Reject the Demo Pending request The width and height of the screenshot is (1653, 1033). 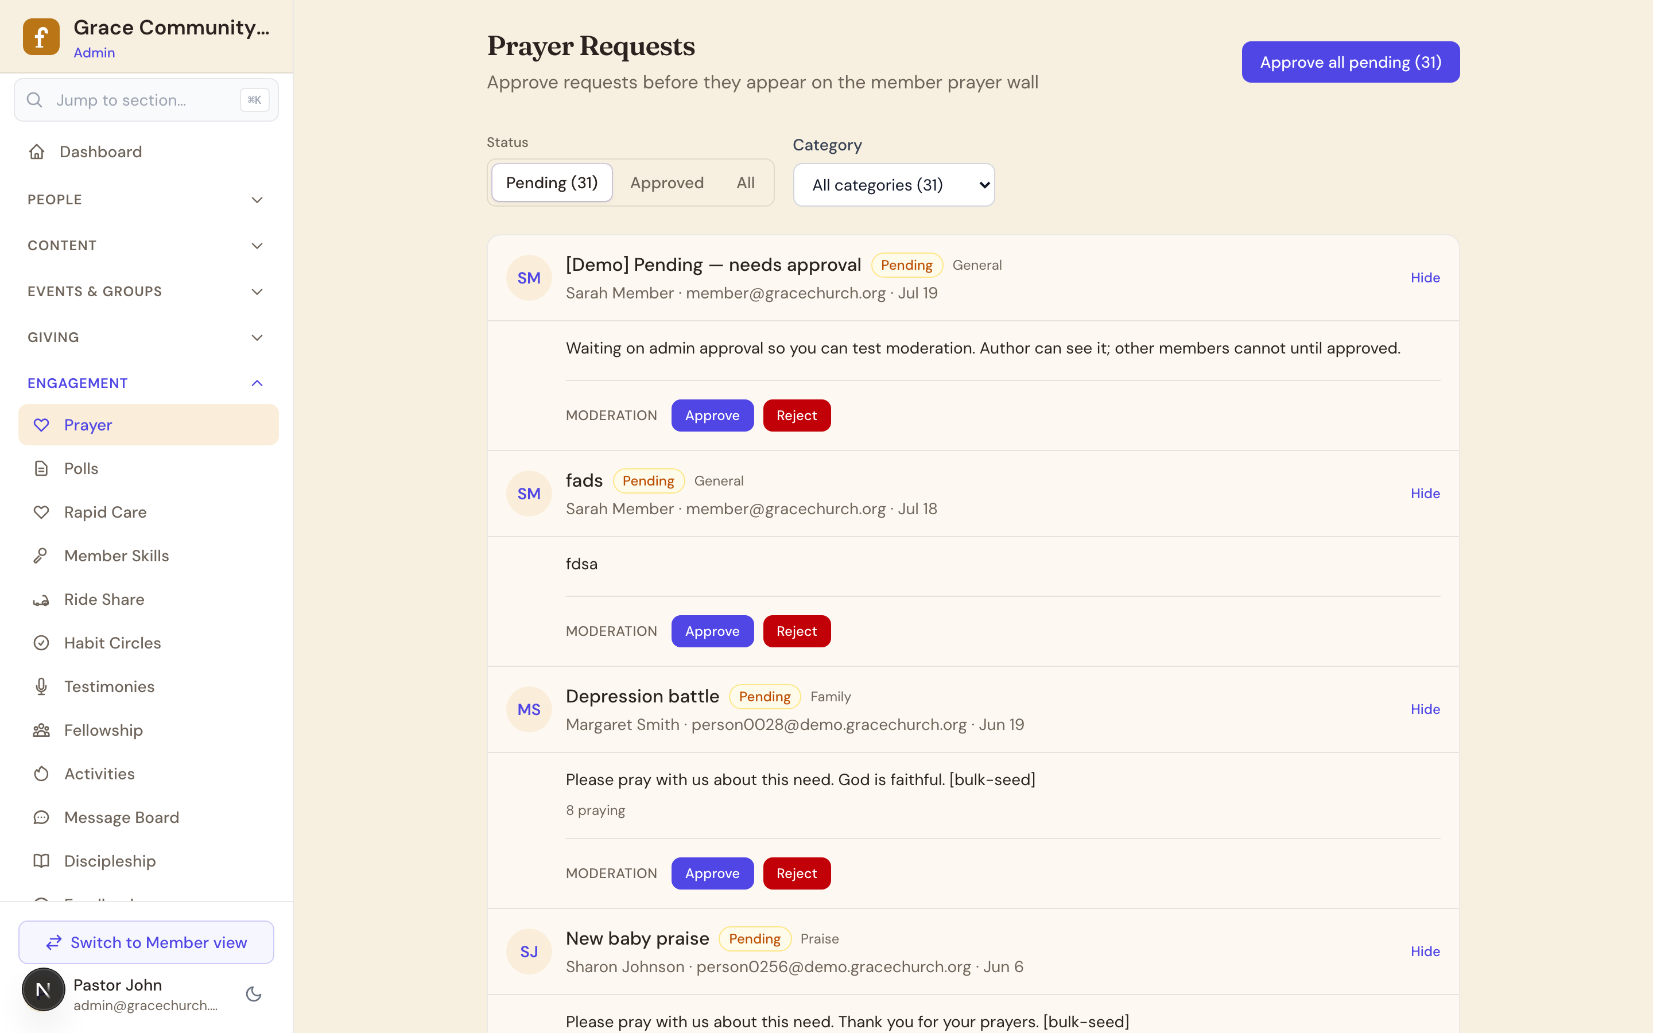coord(797,415)
